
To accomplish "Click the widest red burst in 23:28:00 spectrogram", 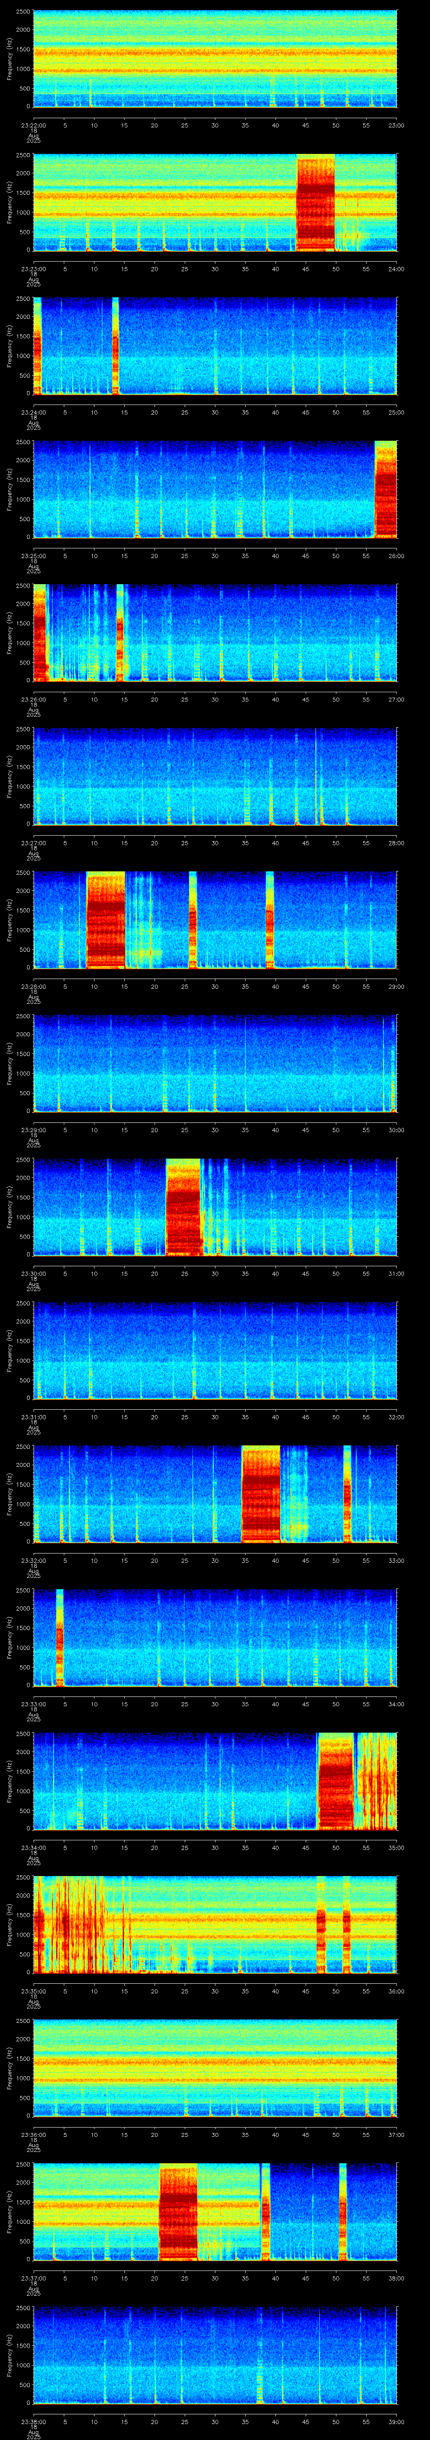I will click(x=106, y=921).
